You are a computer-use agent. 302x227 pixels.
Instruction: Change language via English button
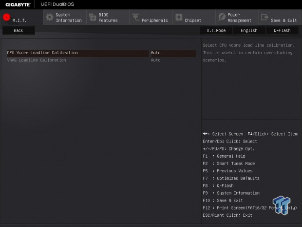coord(249,30)
